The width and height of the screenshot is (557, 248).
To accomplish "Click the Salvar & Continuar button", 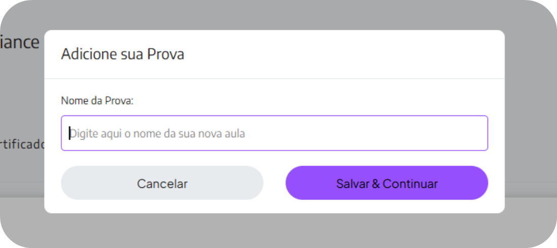I will coord(386,183).
